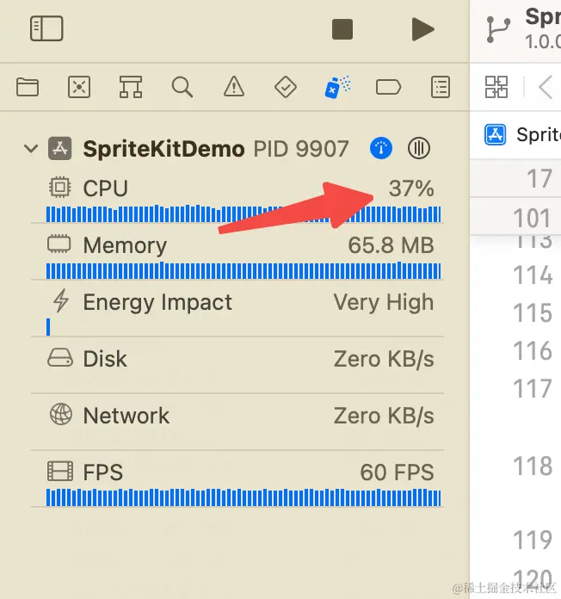Open the Breakpoint navigator
The image size is (561, 599).
[x=389, y=86]
